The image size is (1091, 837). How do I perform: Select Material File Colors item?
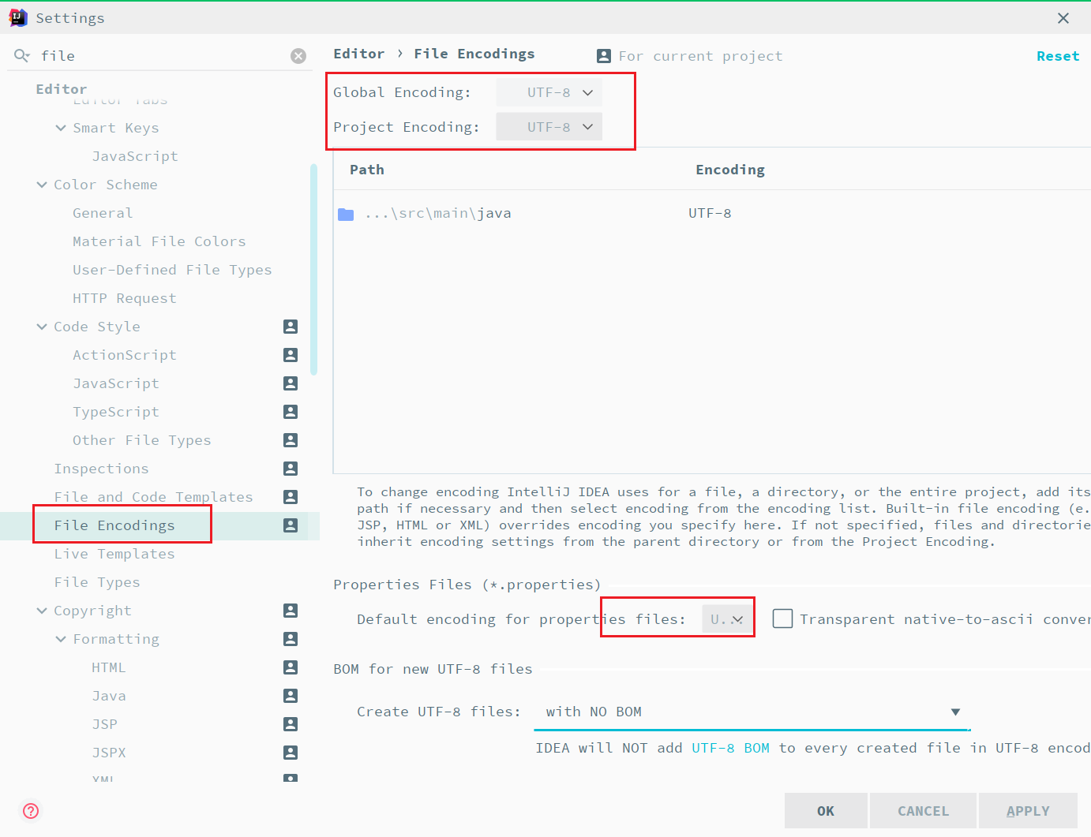point(159,241)
